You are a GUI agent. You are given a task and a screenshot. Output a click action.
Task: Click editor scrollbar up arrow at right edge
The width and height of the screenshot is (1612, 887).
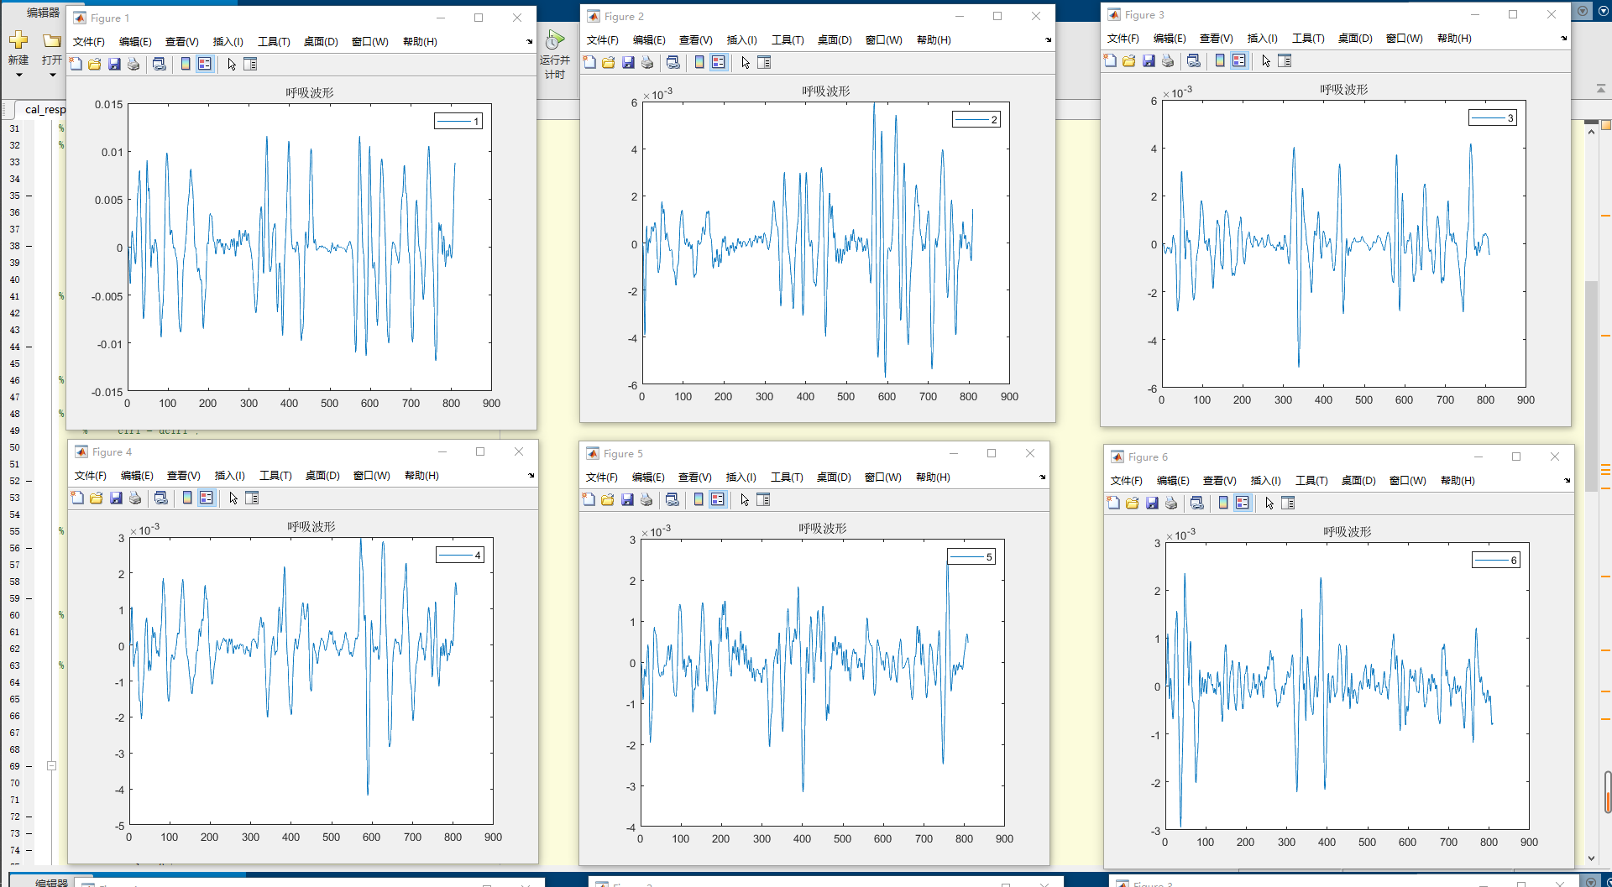(x=1591, y=131)
